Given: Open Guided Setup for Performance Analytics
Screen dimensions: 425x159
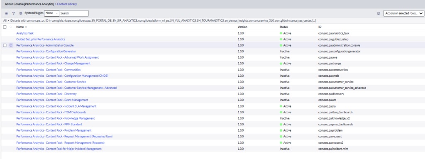Looking at the screenshot, I should coord(41,39).
